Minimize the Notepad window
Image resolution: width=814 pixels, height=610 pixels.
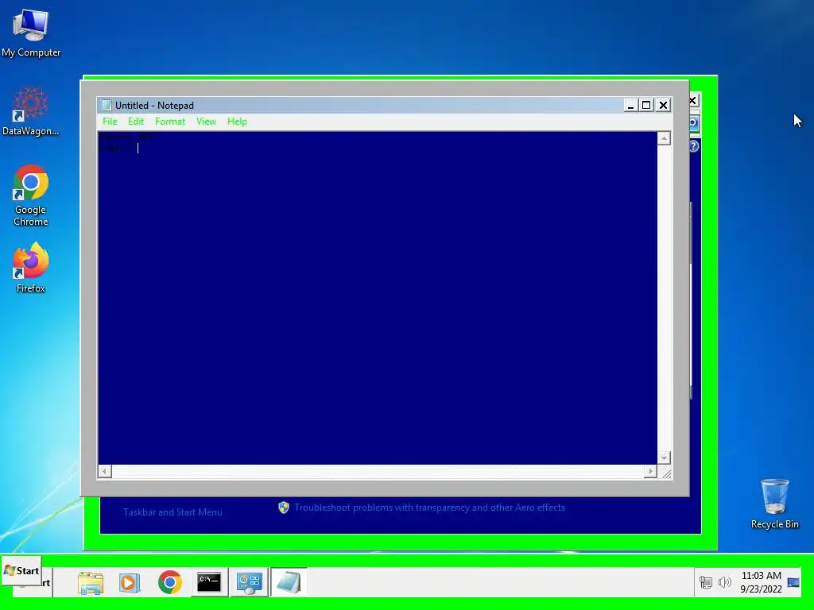point(630,106)
